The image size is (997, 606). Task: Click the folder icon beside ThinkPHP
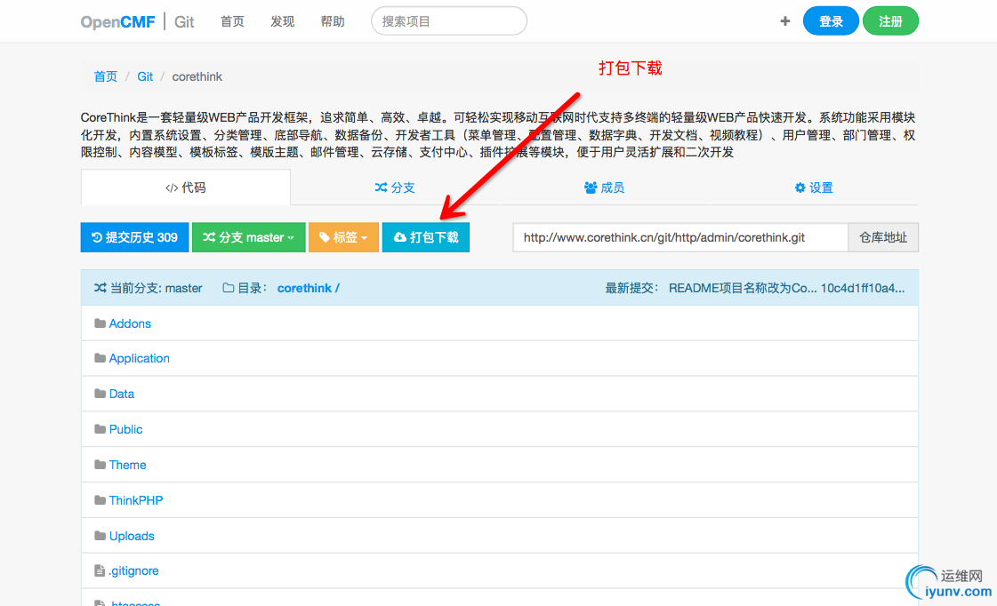tap(100, 500)
